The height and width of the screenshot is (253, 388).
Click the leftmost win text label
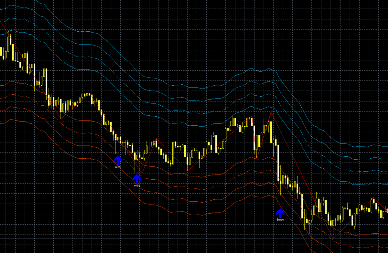[118, 167]
